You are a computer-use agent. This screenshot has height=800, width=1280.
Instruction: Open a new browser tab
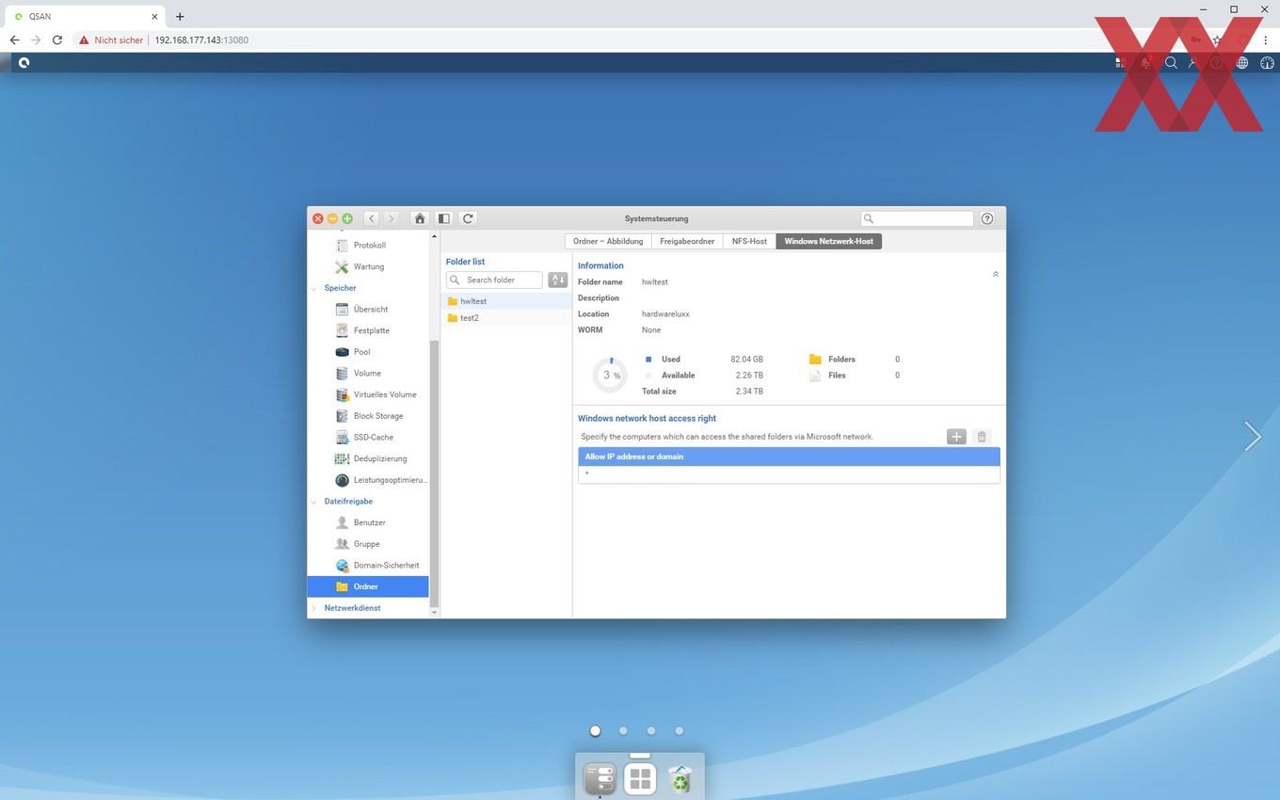click(x=180, y=16)
